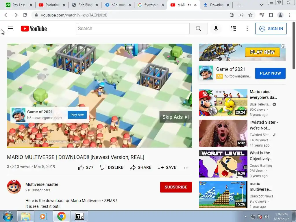Open a new tab with plus button
The width and height of the screenshot is (296, 222).
(239, 5)
